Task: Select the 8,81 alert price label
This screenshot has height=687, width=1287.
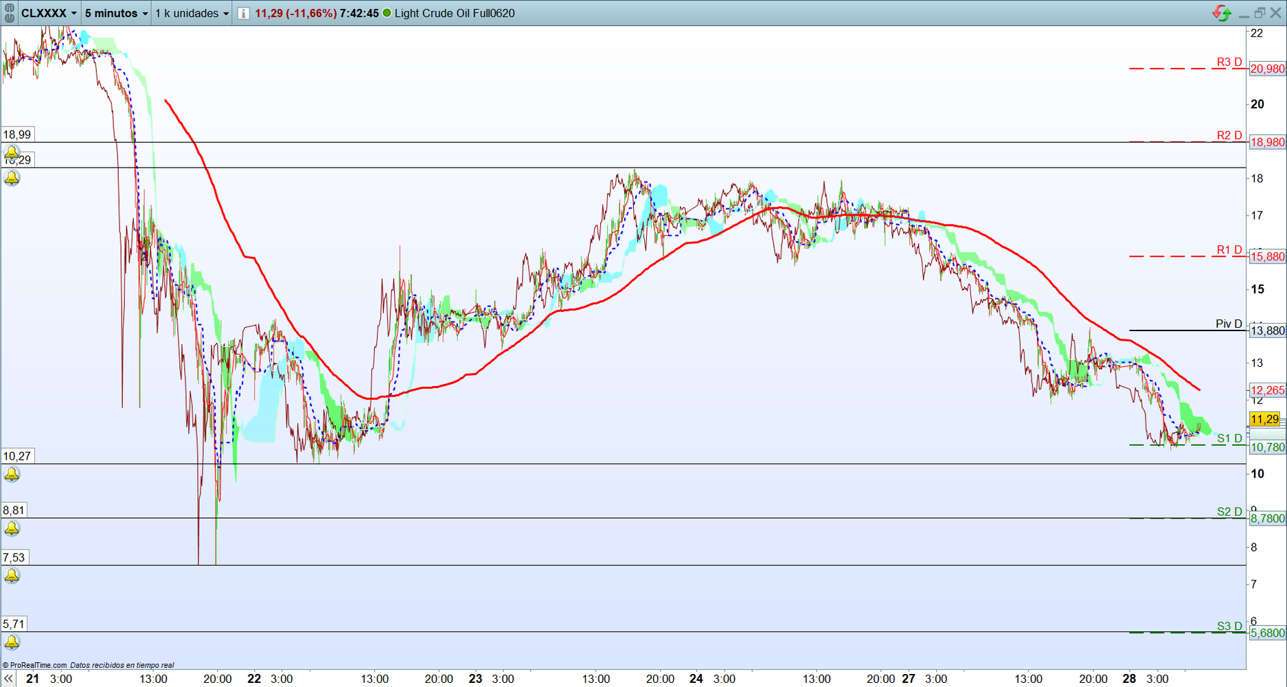Action: click(14, 510)
